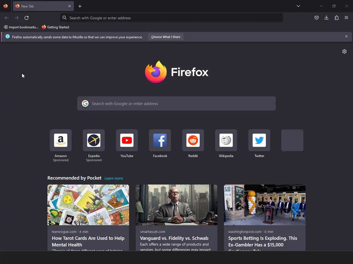Screen dimensions: 353x264
Task: Reload the current page
Action: 26,18
